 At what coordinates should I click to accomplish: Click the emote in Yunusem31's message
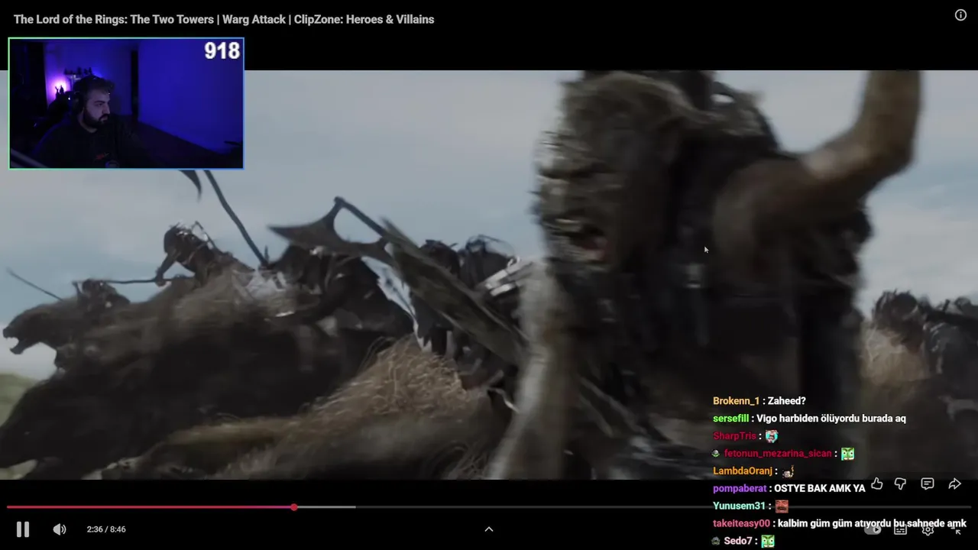coord(781,506)
